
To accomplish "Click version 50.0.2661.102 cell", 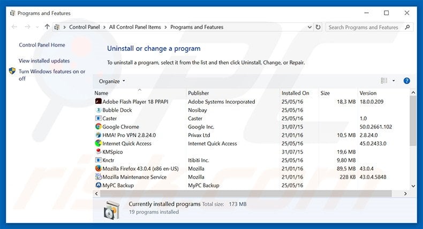I will click(376, 127).
